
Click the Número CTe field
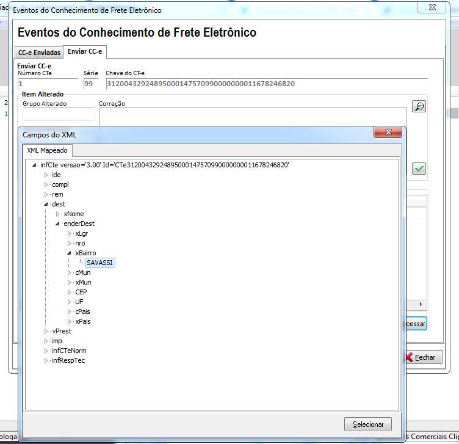pos(48,84)
